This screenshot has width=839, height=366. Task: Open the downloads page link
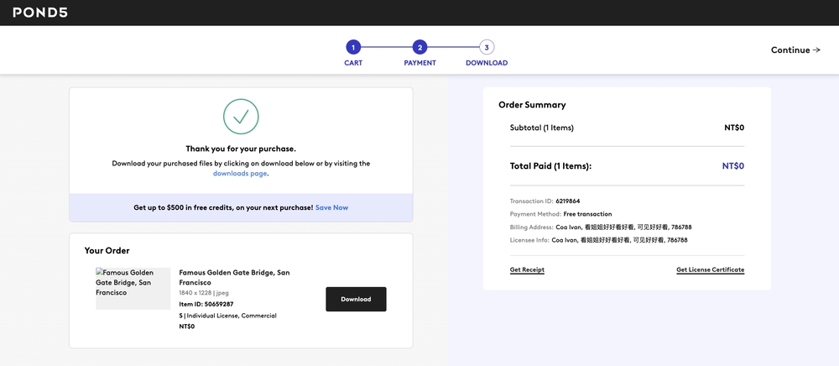(240, 174)
